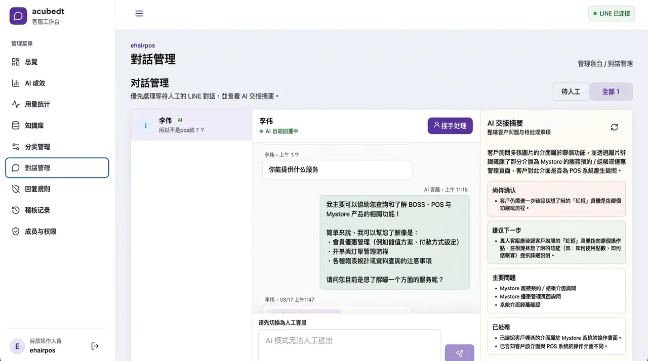
Task: Open 稽核记录 page
Action: pyautogui.click(x=57, y=210)
